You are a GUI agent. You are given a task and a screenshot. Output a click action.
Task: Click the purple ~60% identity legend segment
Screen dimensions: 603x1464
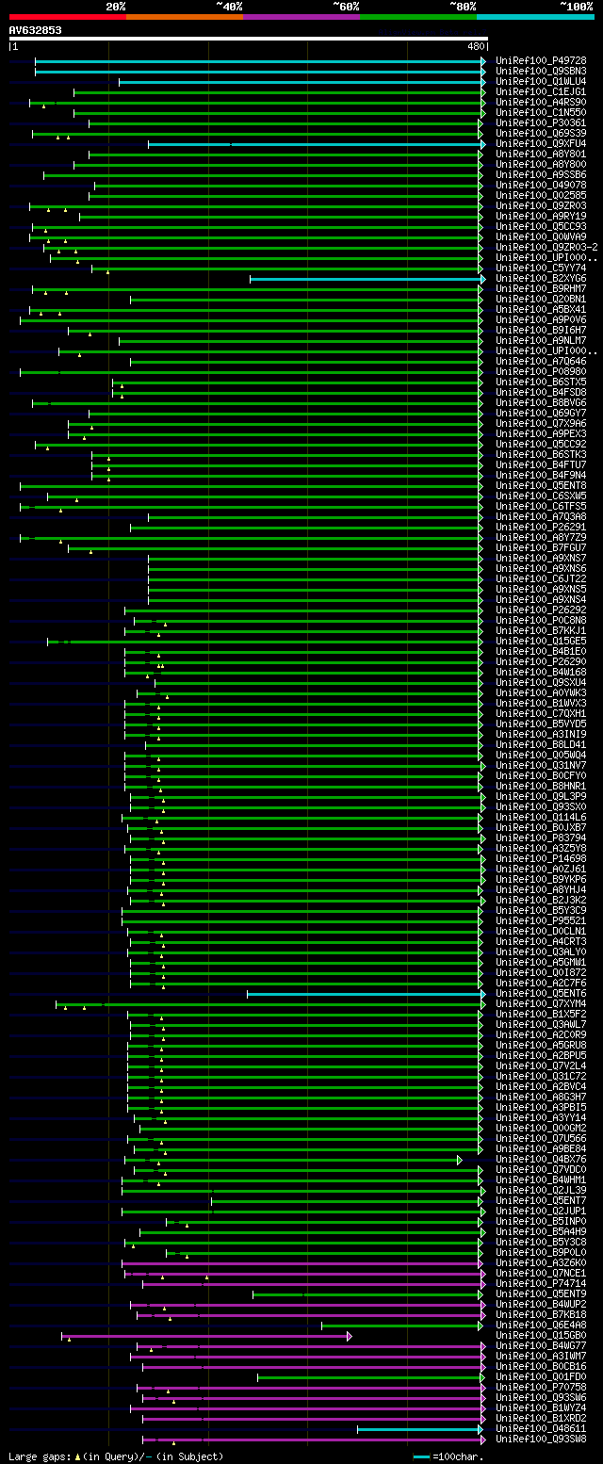[x=301, y=17]
